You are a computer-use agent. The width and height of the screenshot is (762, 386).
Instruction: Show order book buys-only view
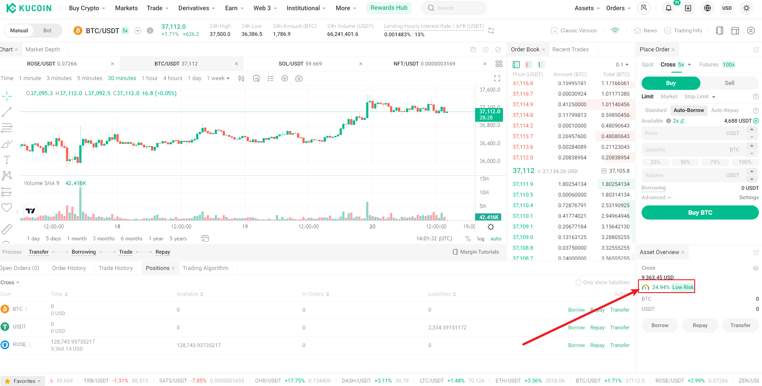click(541, 65)
